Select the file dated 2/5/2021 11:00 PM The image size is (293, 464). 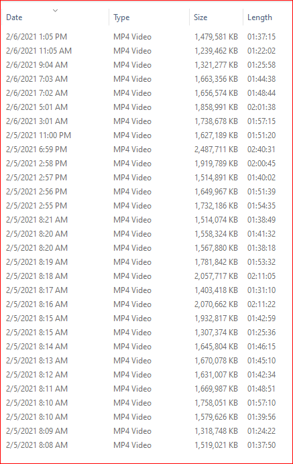coord(146,135)
